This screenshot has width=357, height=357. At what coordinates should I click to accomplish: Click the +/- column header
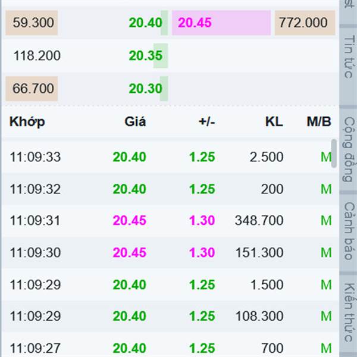tap(206, 121)
